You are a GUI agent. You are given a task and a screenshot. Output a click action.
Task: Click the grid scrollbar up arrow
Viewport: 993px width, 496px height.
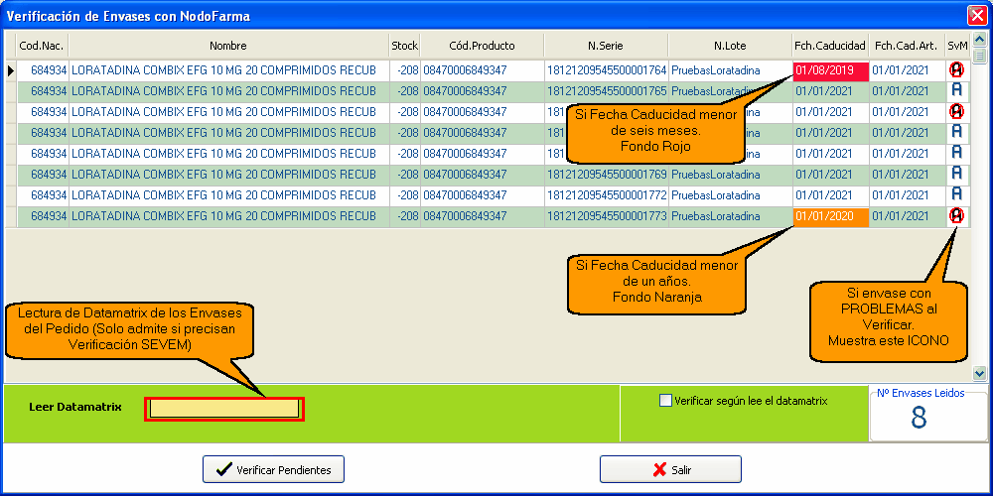pos(979,39)
